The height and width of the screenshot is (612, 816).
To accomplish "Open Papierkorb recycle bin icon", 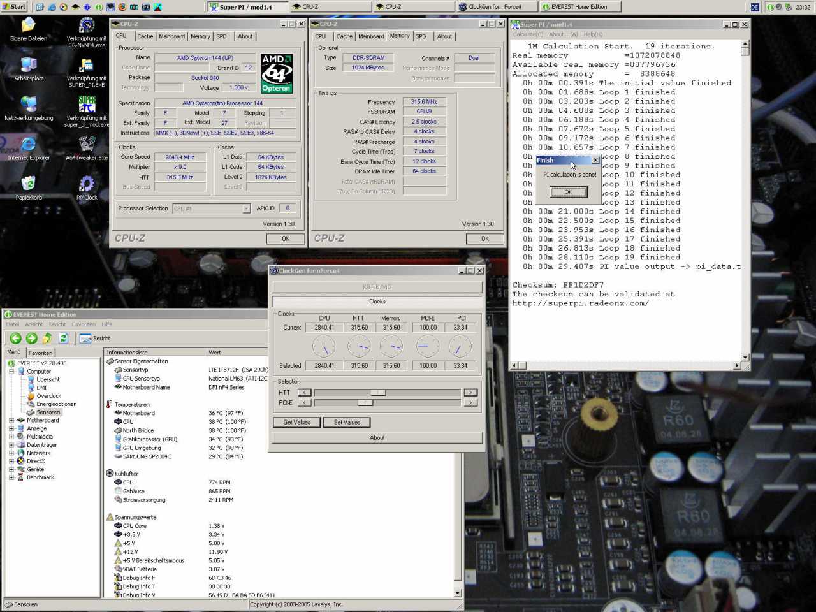I will tap(29, 188).
